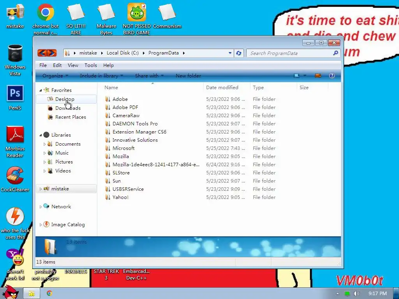Image resolution: width=399 pixels, height=299 pixels.
Task: Collapse the Favorites tree group
Action: tap(41, 90)
